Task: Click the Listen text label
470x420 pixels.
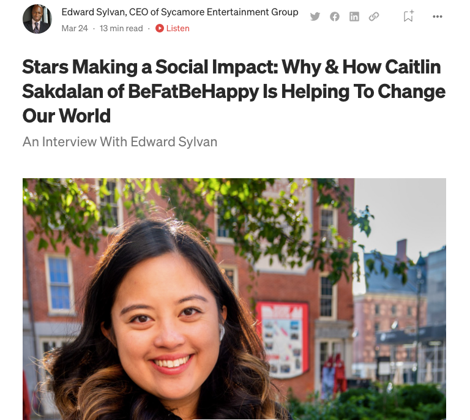Action: (x=177, y=28)
